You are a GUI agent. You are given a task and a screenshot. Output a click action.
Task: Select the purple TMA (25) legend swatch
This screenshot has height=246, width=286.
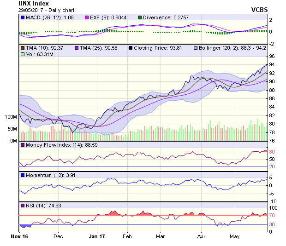pyautogui.click(x=76, y=47)
